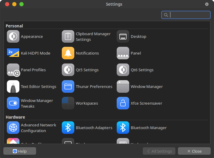Open the Appearance settings icon
The height and width of the screenshot is (158, 214).
(13, 36)
